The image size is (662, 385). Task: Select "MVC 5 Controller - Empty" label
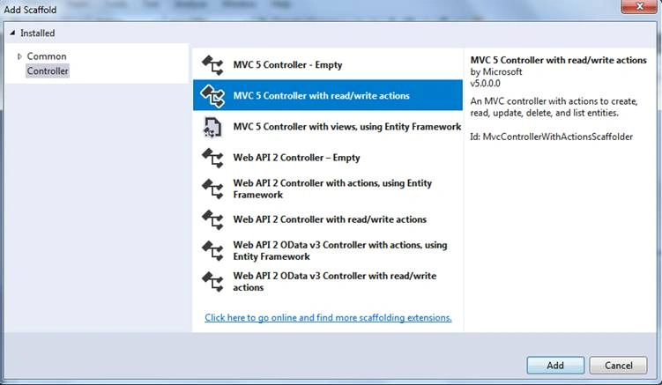click(287, 65)
